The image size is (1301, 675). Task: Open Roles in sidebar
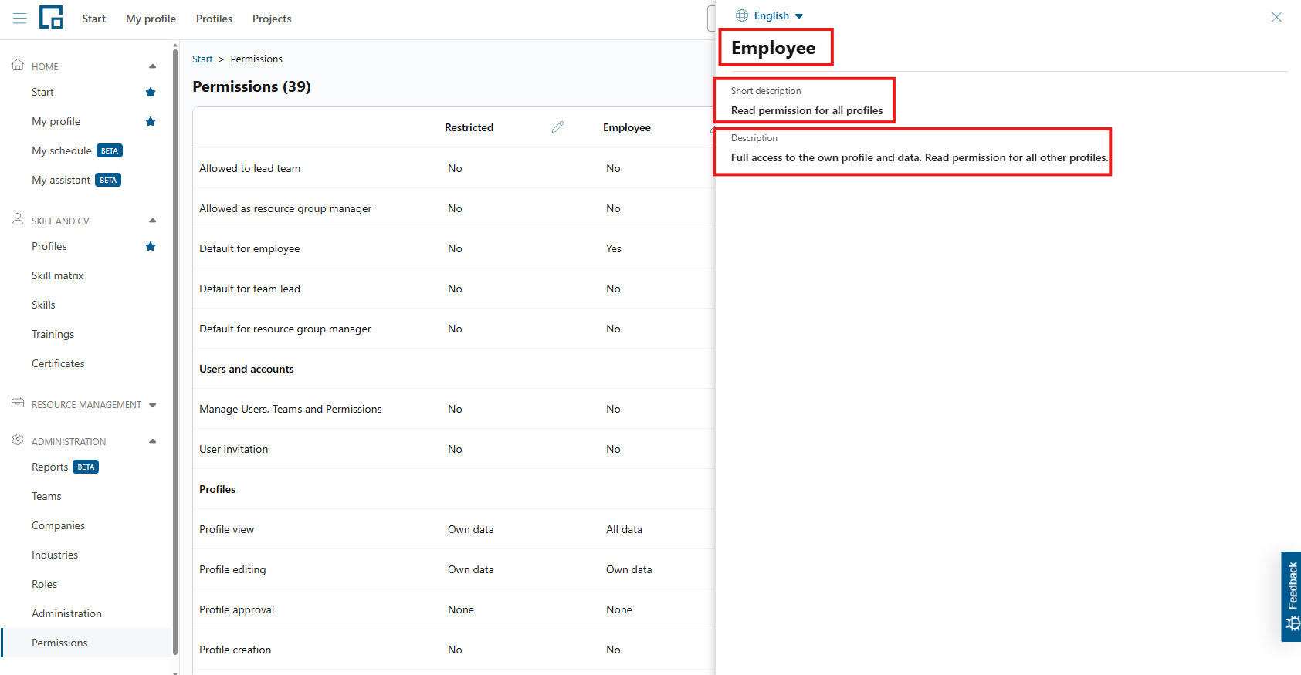[x=45, y=585]
